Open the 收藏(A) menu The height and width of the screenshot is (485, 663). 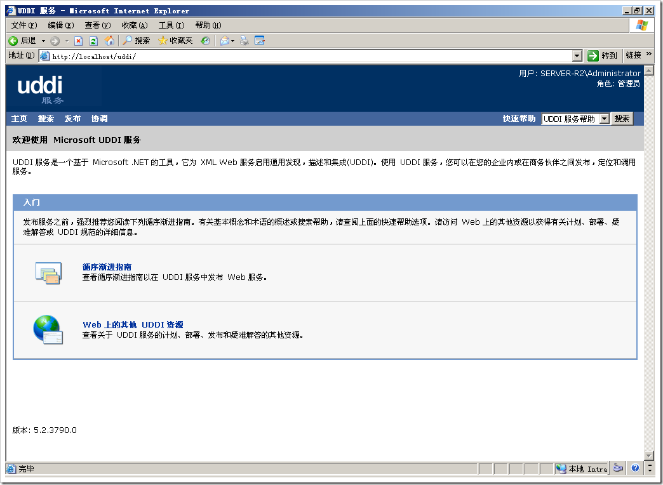pyautogui.click(x=135, y=25)
